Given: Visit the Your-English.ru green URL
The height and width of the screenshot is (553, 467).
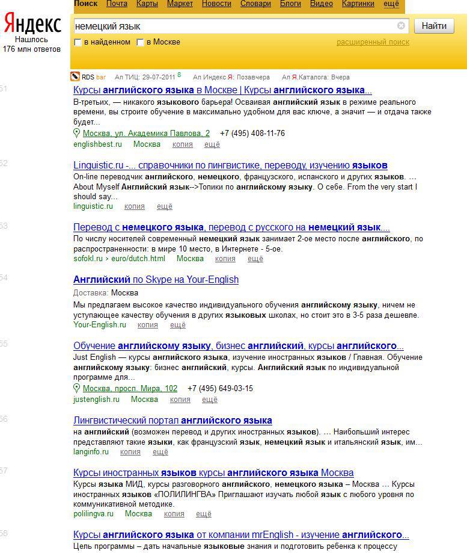Looking at the screenshot, I should 100,324.
